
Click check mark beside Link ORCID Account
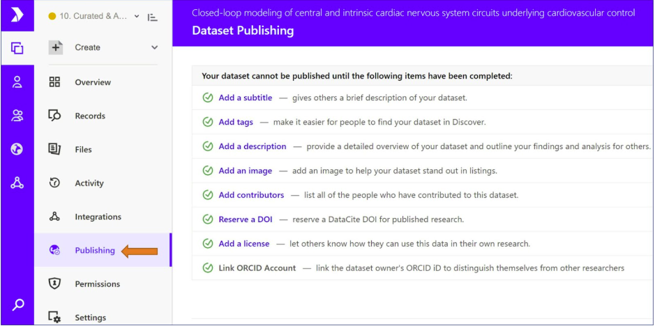[208, 267]
